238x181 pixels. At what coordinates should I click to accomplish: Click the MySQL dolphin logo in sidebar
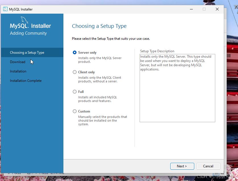[24, 20]
